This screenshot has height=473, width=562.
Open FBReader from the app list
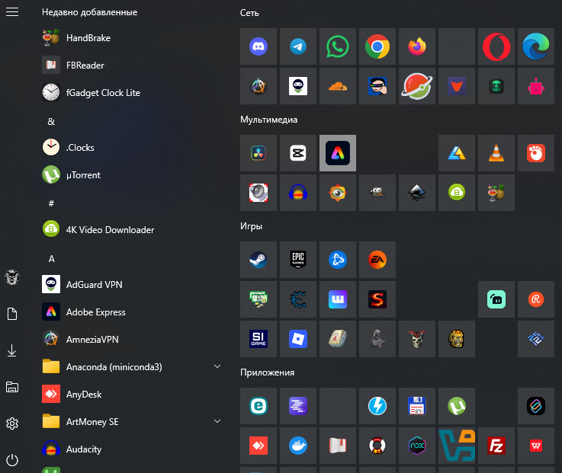[131, 66]
